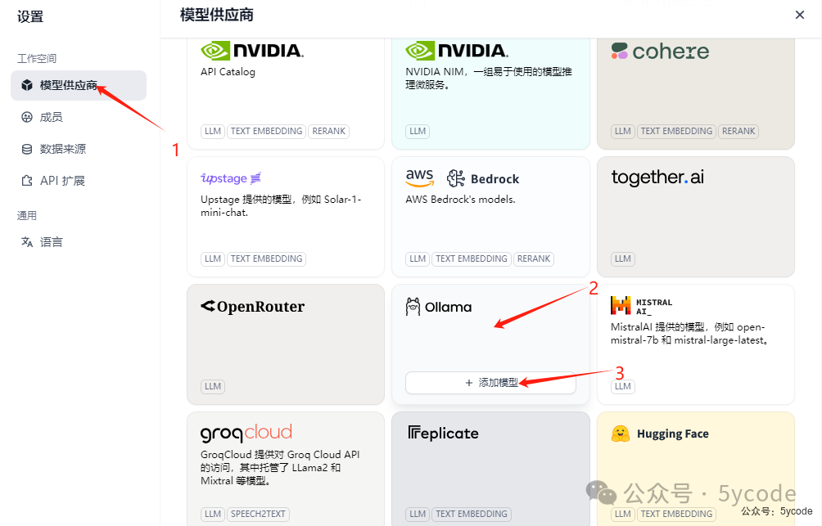Click the groqcloud logo

[x=246, y=434]
